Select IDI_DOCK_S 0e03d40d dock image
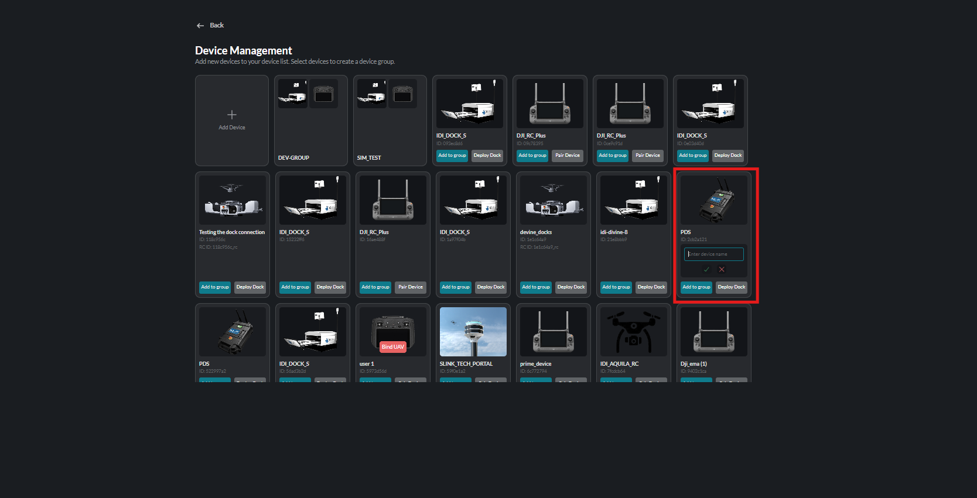This screenshot has height=498, width=977. 710,104
